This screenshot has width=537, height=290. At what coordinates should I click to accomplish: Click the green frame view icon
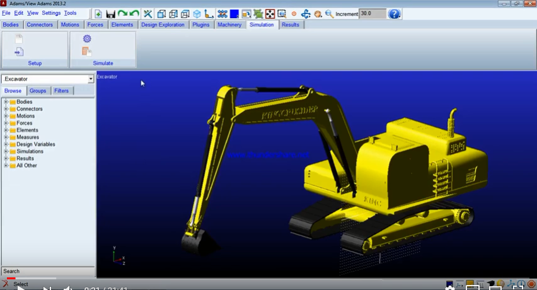(258, 14)
